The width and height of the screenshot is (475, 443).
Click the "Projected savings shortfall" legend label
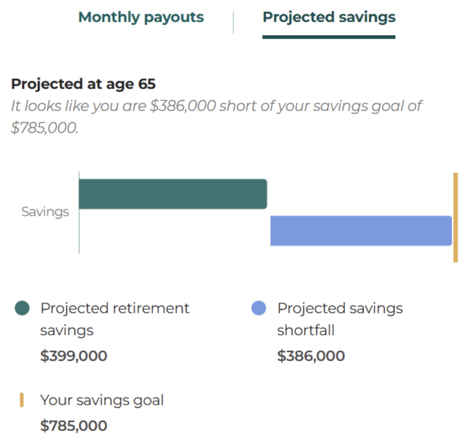click(x=340, y=319)
